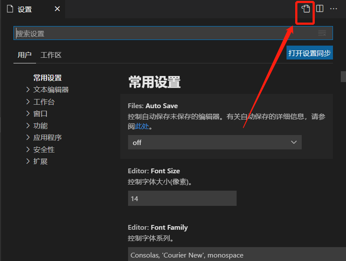Screen dimensions: 346x261
Task: Select the 扩展 tree label
Action: coord(40,162)
